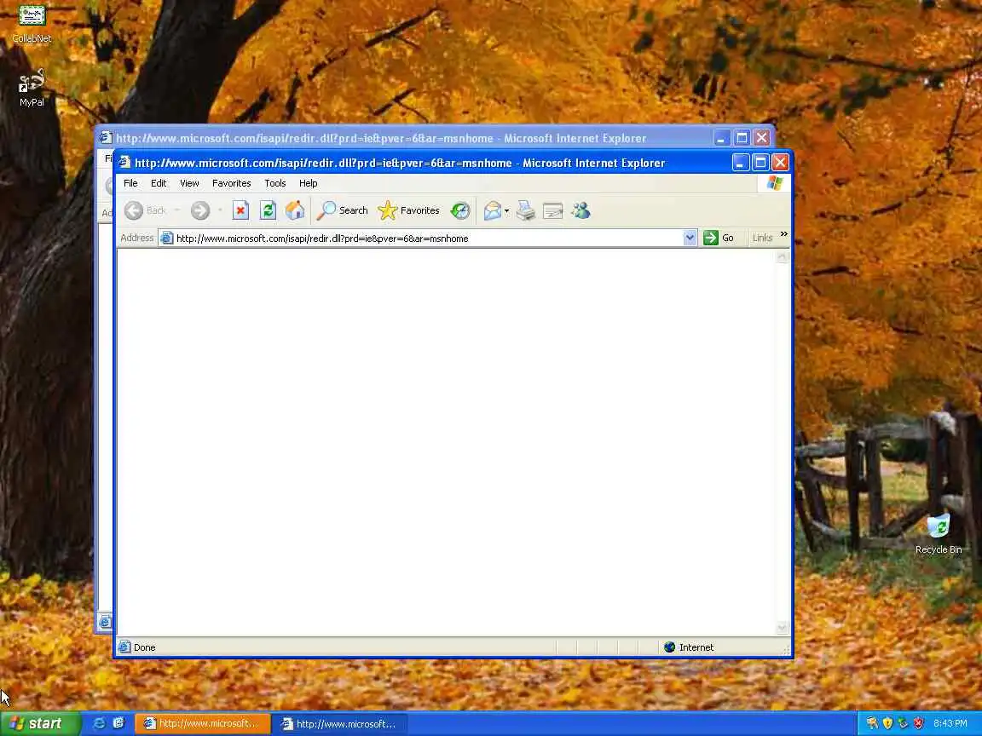Click the Internet zone globe icon
Screen dimensions: 982x736
(x=669, y=647)
